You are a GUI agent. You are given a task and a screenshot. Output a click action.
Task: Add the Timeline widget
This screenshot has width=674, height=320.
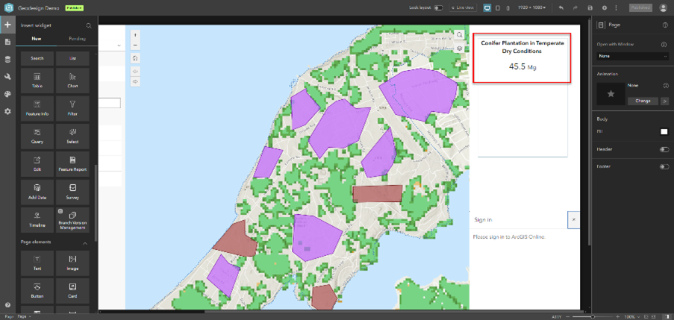tap(37, 220)
